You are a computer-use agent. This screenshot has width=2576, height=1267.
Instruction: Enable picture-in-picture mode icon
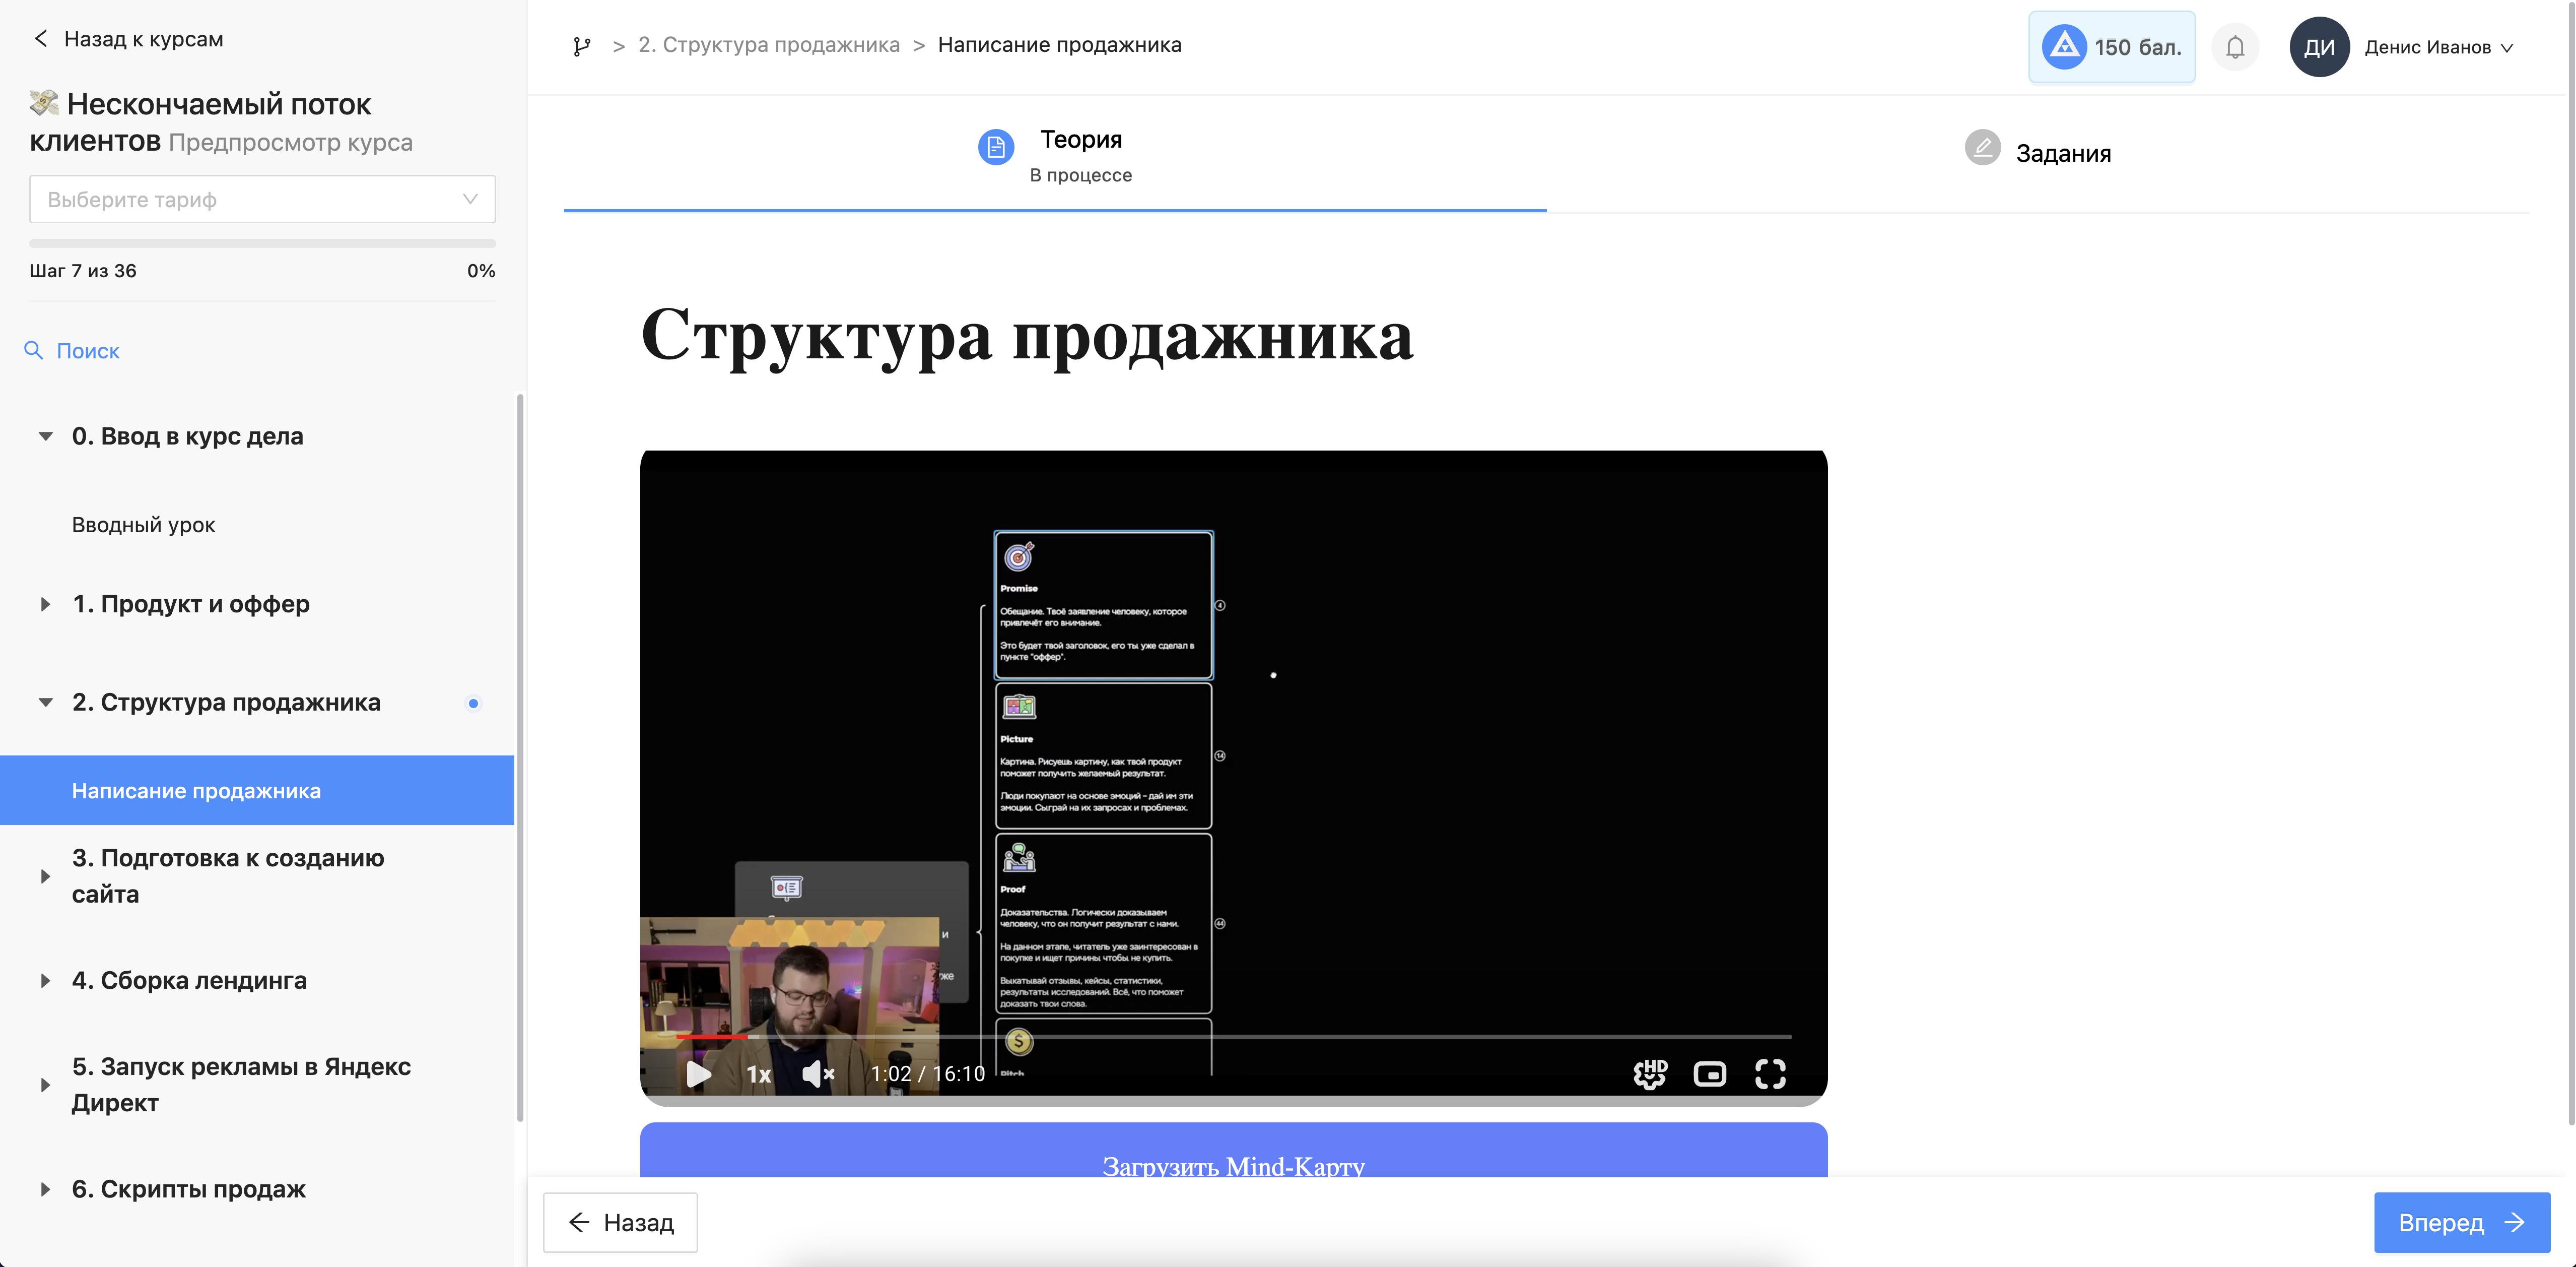click(x=1710, y=1074)
